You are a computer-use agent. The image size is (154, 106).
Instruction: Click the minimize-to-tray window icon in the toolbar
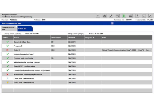(x=144, y=16)
